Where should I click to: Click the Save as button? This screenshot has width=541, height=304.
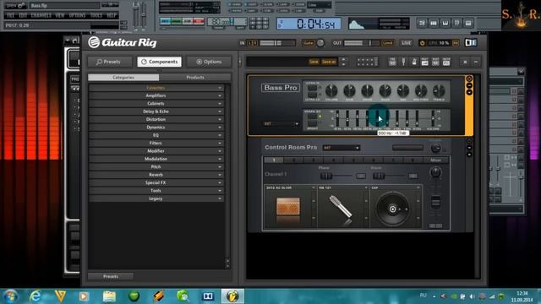pos(329,62)
